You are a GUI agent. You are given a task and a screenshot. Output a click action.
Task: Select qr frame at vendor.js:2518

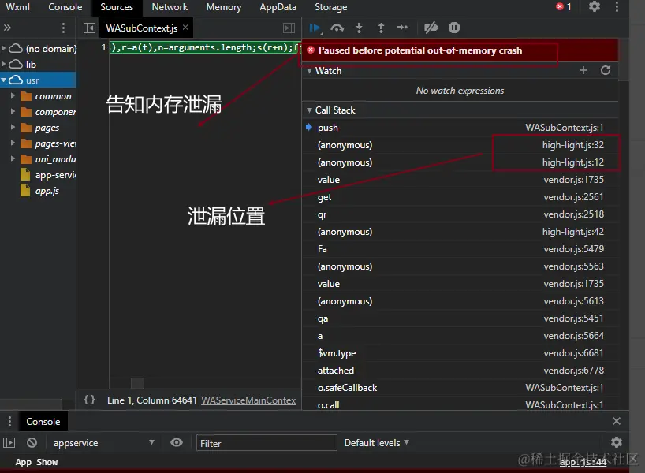pos(460,214)
